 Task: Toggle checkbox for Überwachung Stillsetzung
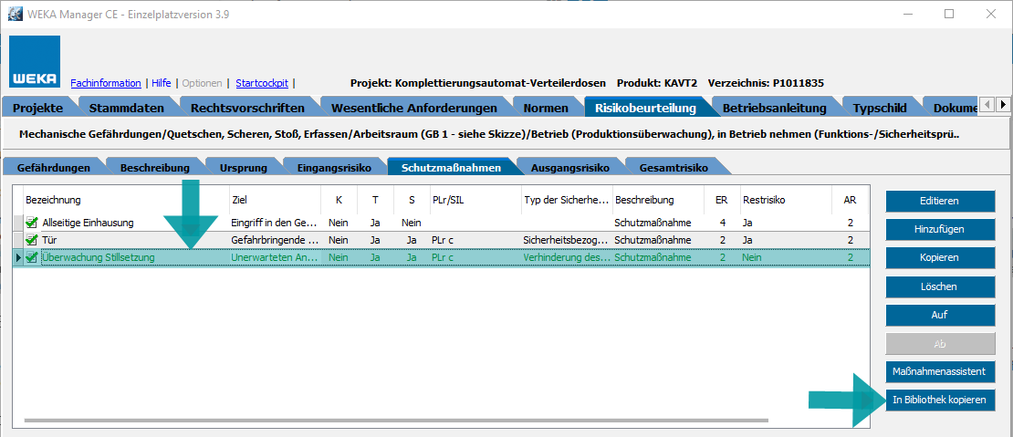[x=32, y=258]
